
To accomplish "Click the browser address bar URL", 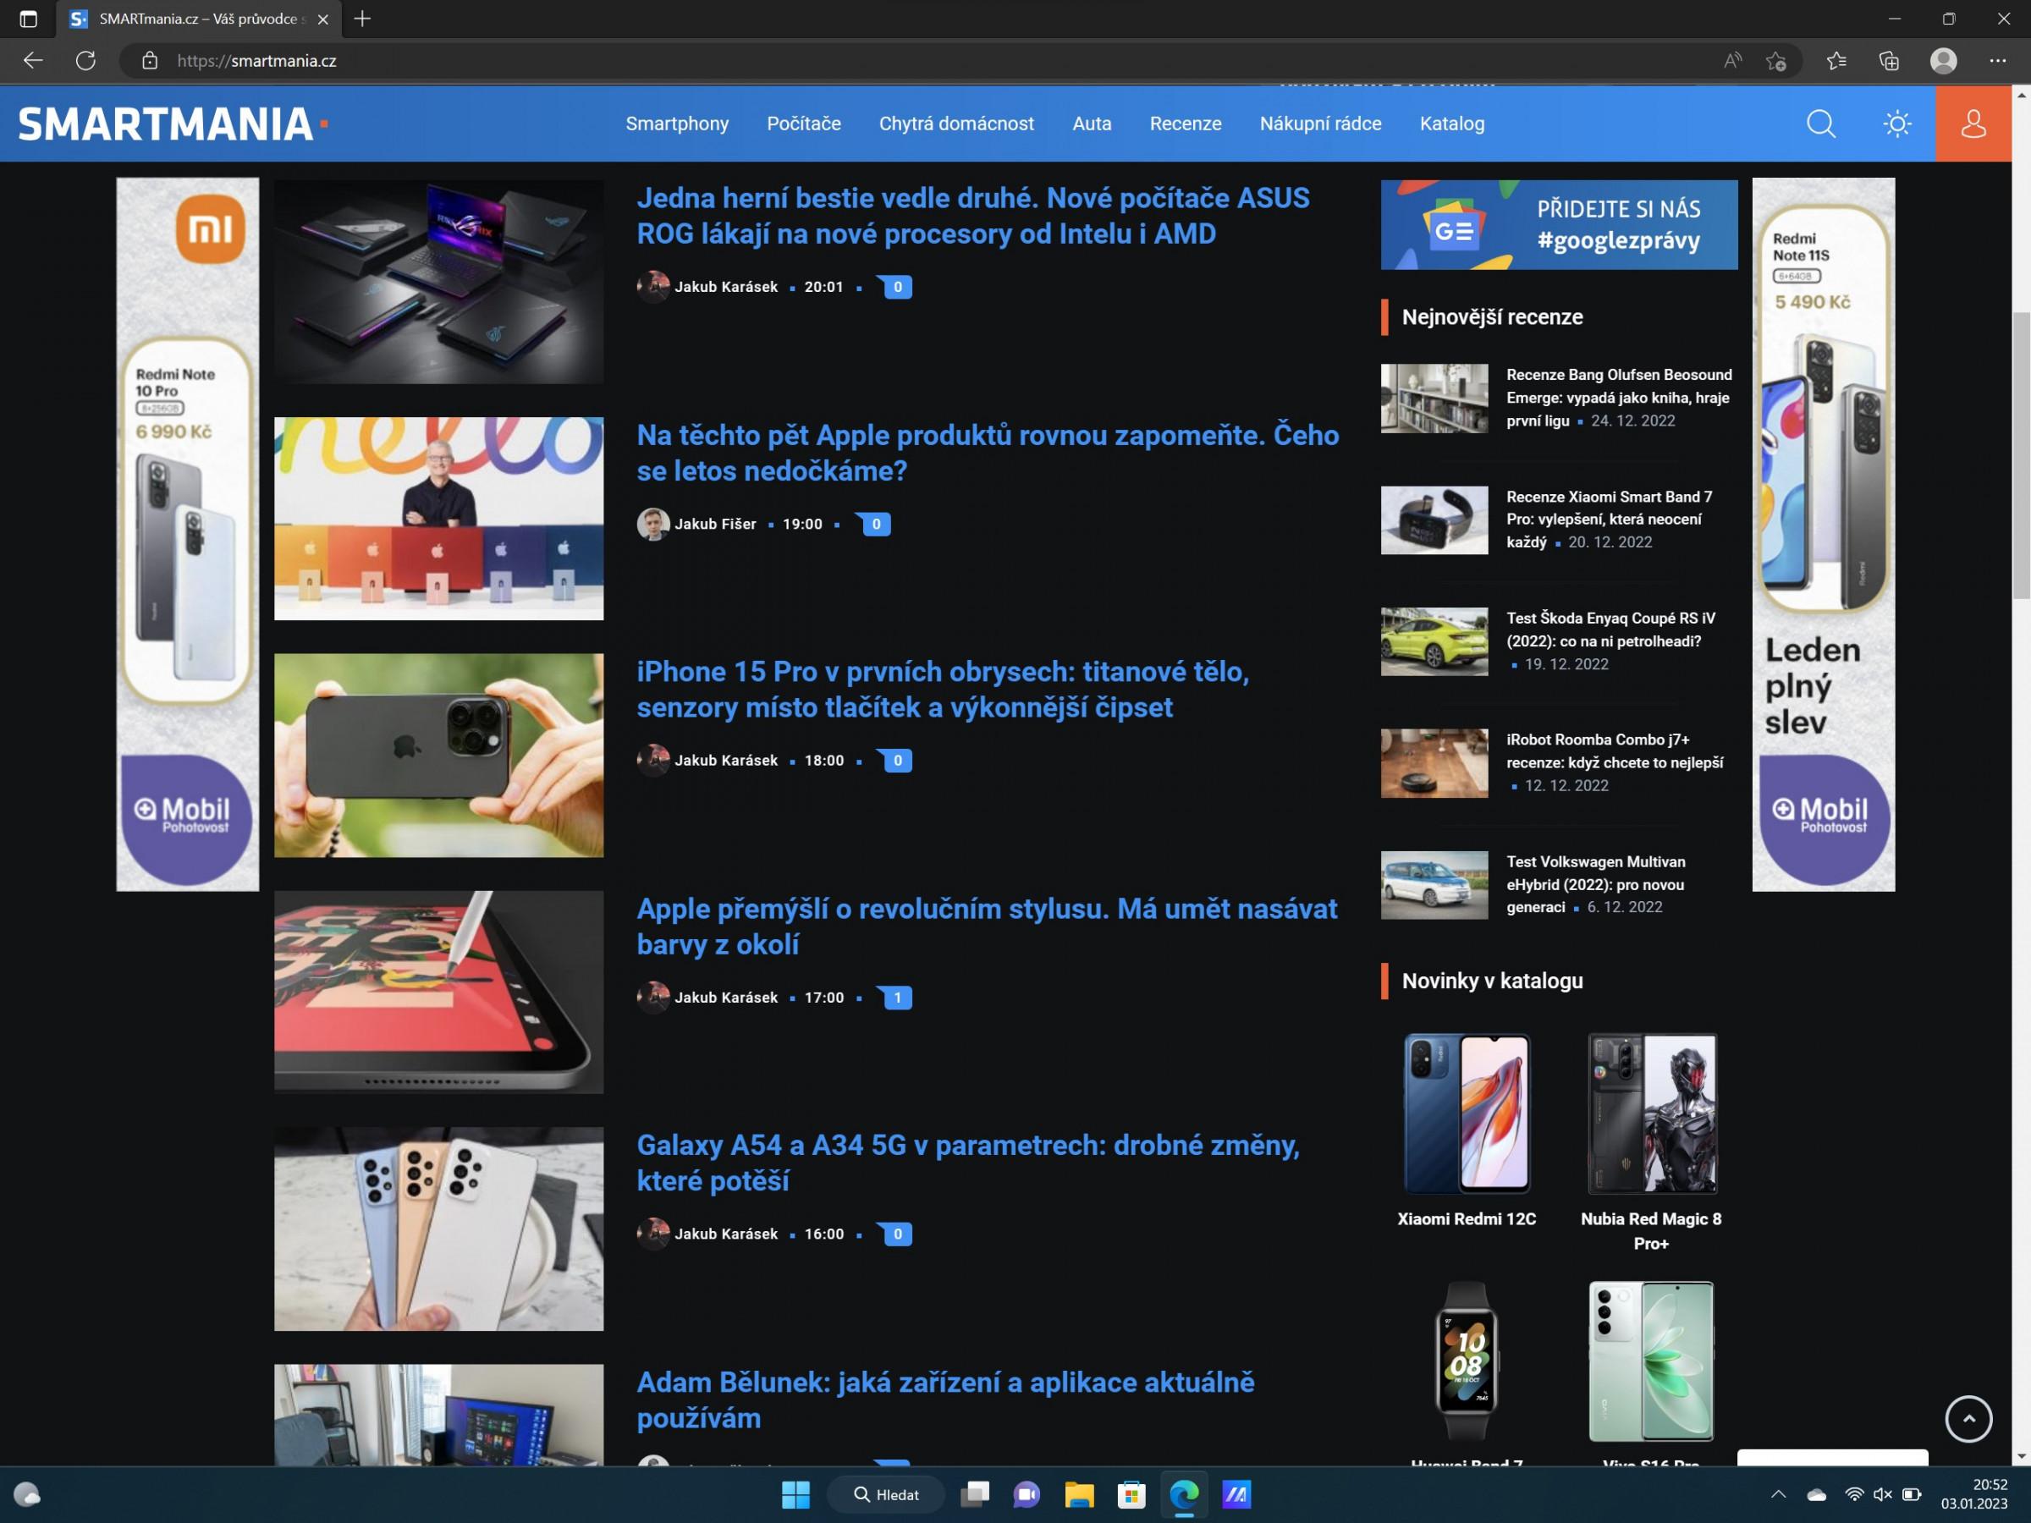I will click(x=256, y=61).
